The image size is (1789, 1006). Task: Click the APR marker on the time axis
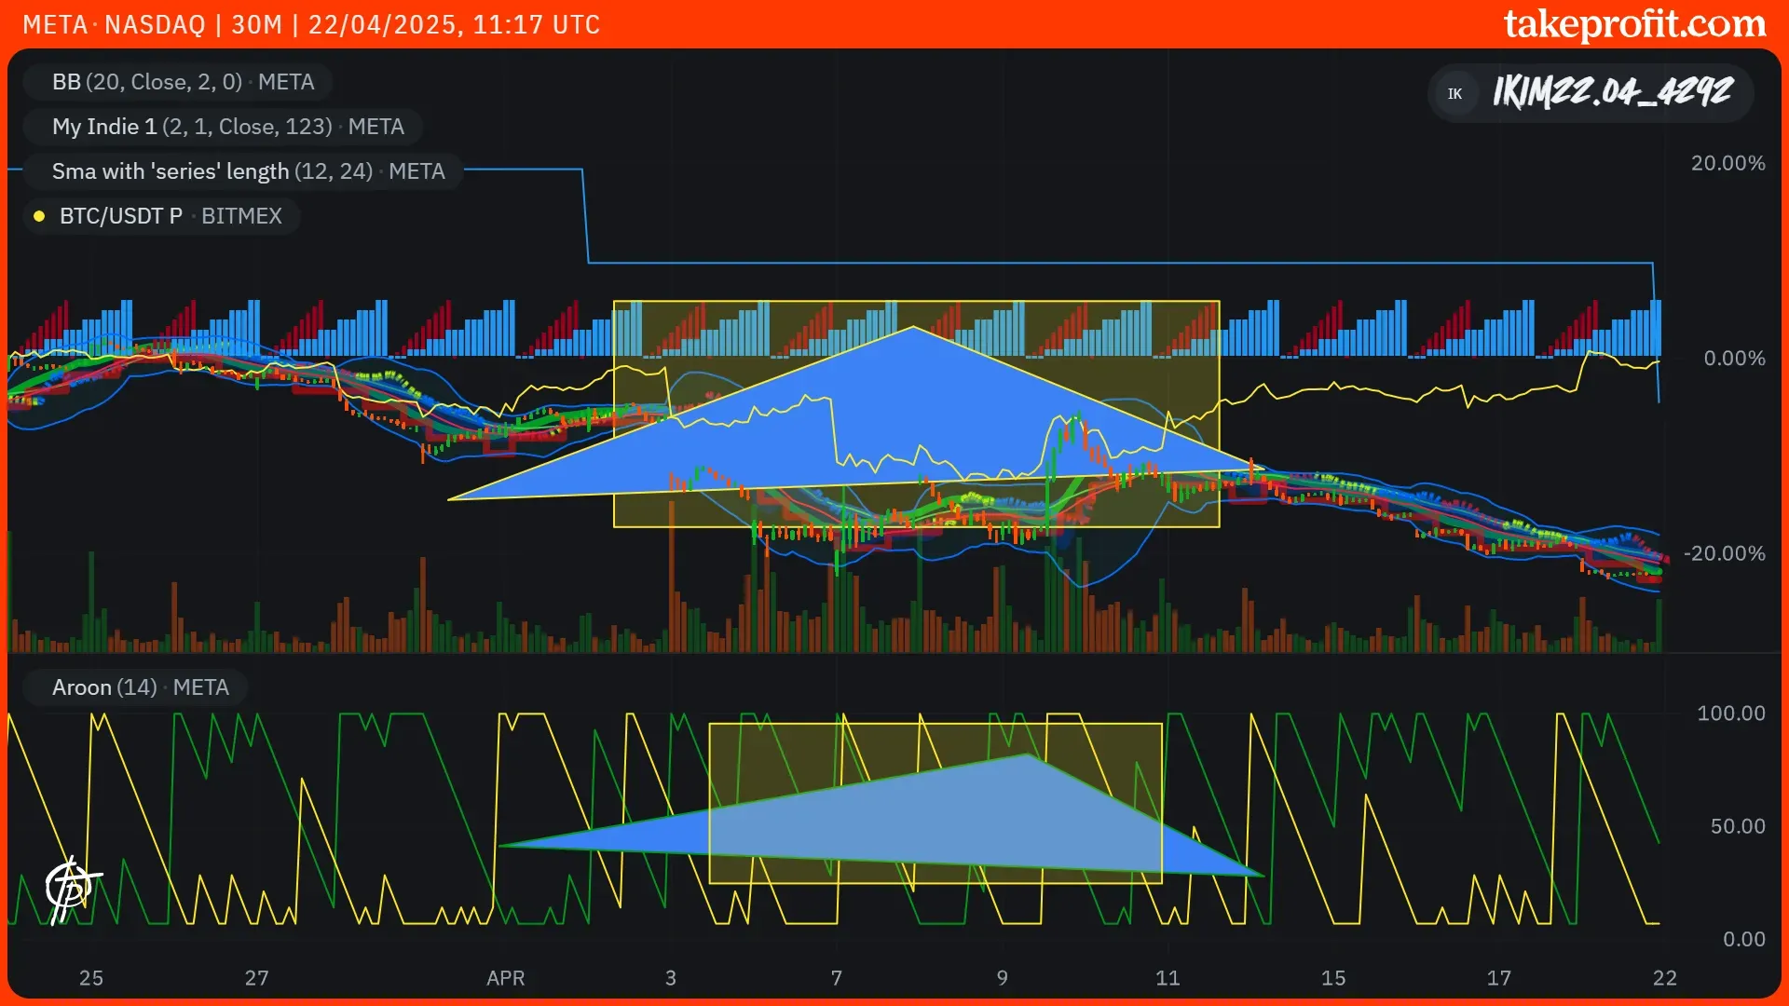[x=505, y=978]
